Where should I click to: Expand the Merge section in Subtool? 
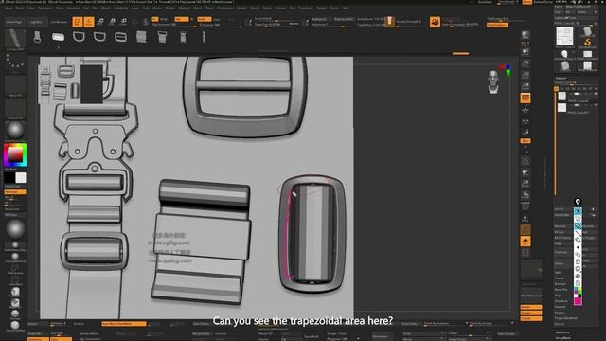click(x=559, y=278)
